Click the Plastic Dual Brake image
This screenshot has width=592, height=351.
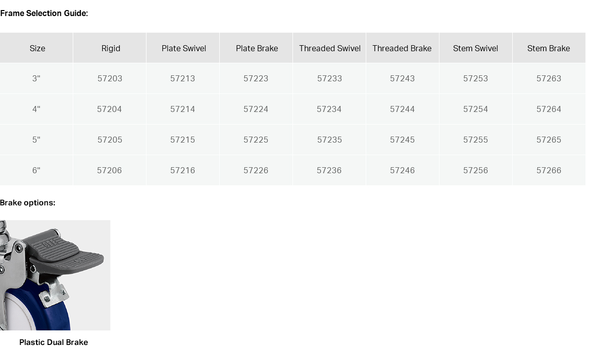pos(55,275)
